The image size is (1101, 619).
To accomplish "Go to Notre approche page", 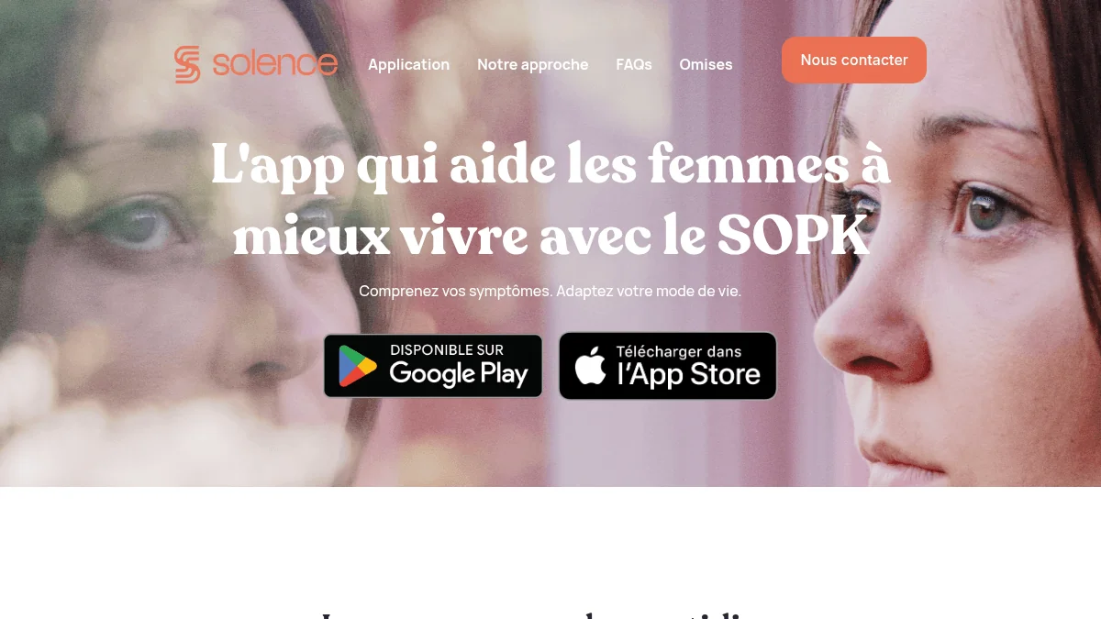I will 533,64.
